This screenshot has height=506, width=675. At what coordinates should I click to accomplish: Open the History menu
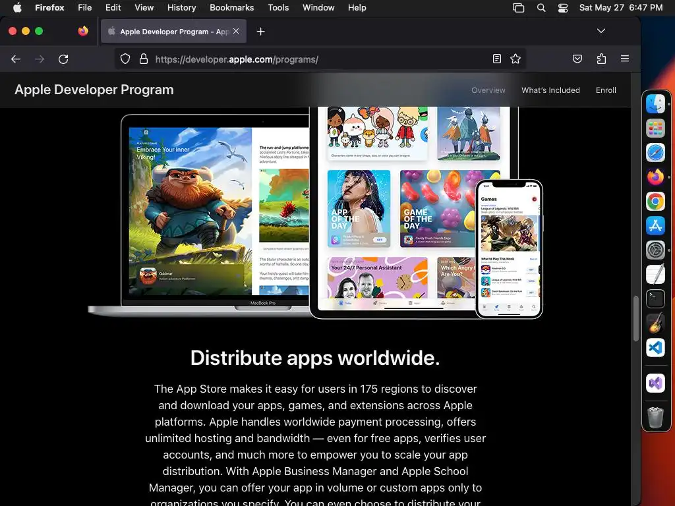click(181, 7)
